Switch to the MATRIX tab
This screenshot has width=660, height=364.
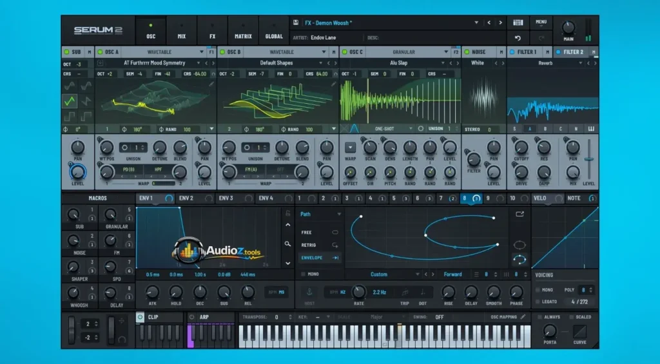point(243,31)
